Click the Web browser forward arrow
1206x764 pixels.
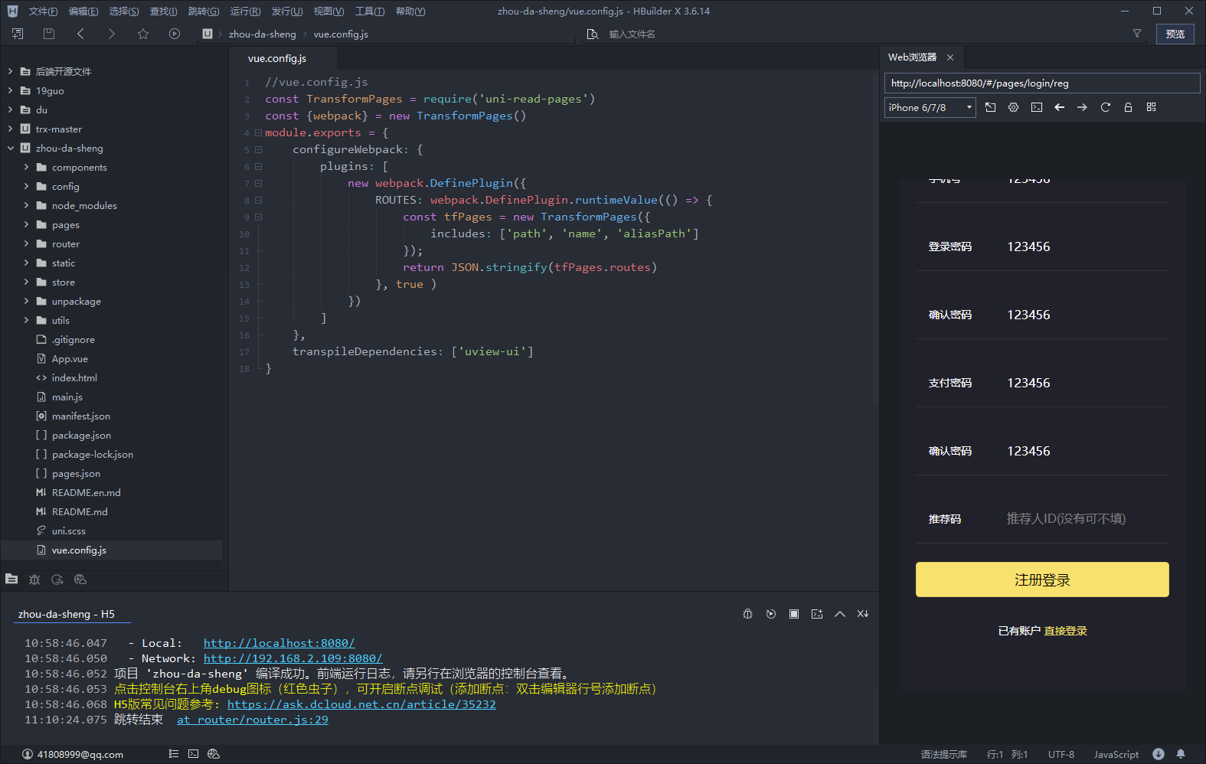pos(1083,107)
